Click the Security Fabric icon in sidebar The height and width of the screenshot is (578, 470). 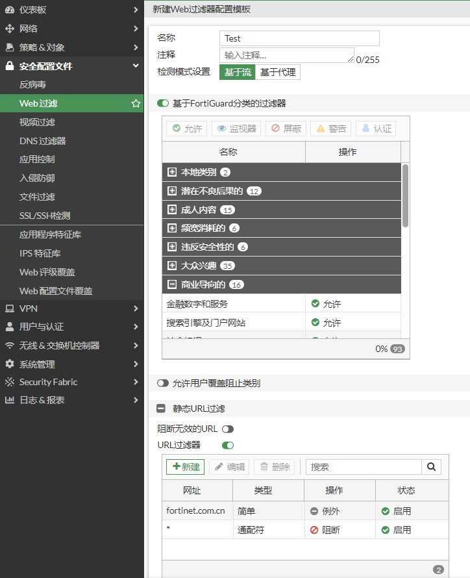point(9,382)
